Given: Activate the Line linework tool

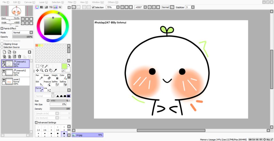Looking at the screenshot, I should (47, 89).
